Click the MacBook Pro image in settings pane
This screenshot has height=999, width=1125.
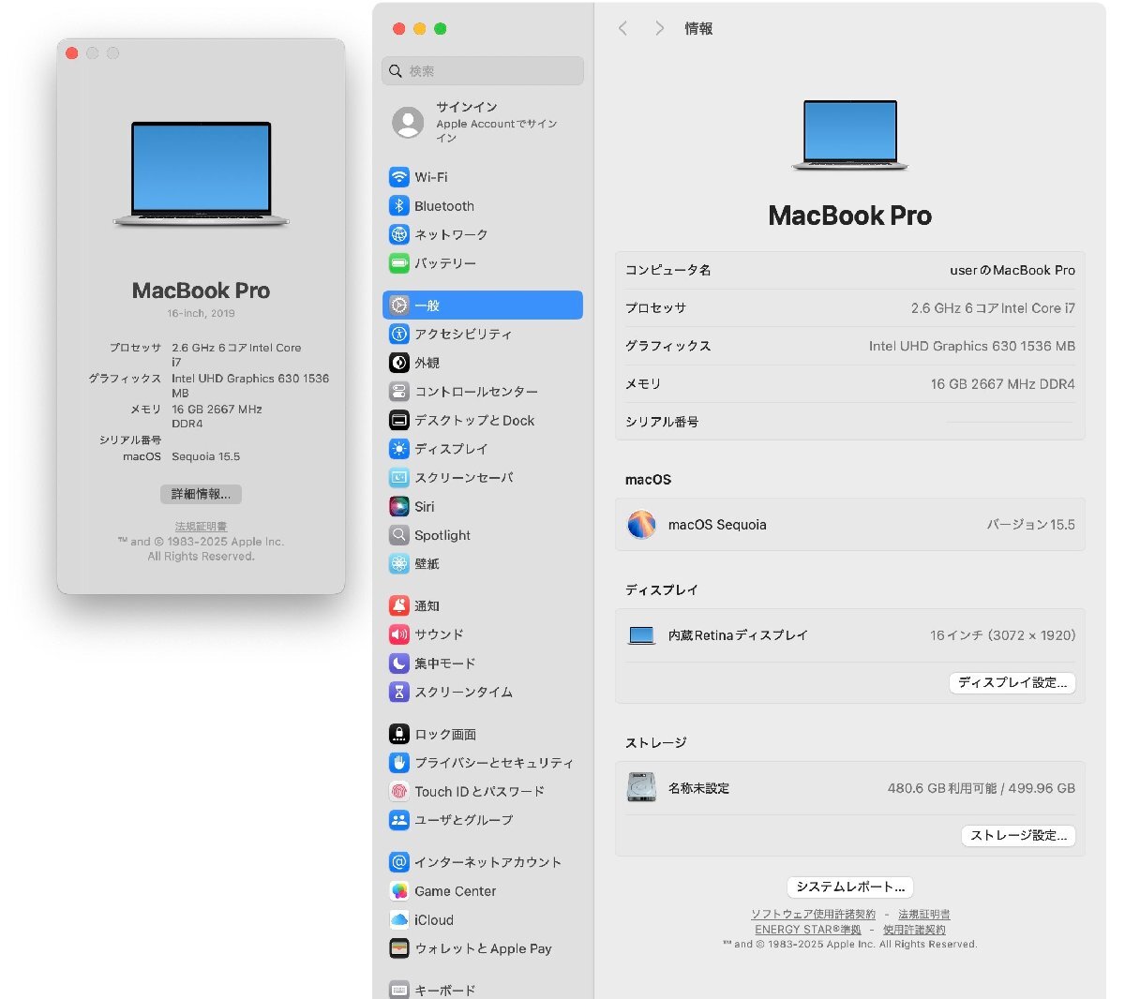pyautogui.click(x=850, y=135)
